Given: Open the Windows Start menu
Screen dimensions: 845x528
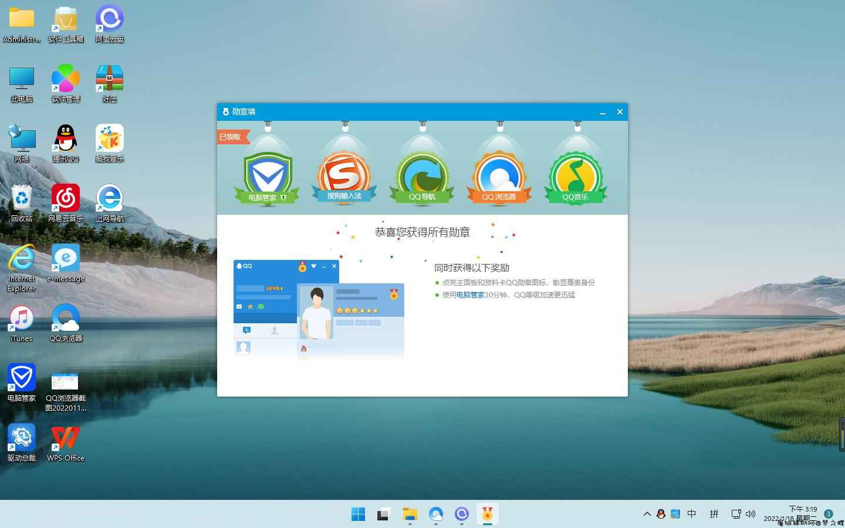Looking at the screenshot, I should (x=358, y=515).
